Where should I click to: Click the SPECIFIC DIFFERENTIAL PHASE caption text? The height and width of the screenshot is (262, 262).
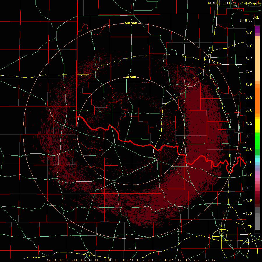[83, 260]
